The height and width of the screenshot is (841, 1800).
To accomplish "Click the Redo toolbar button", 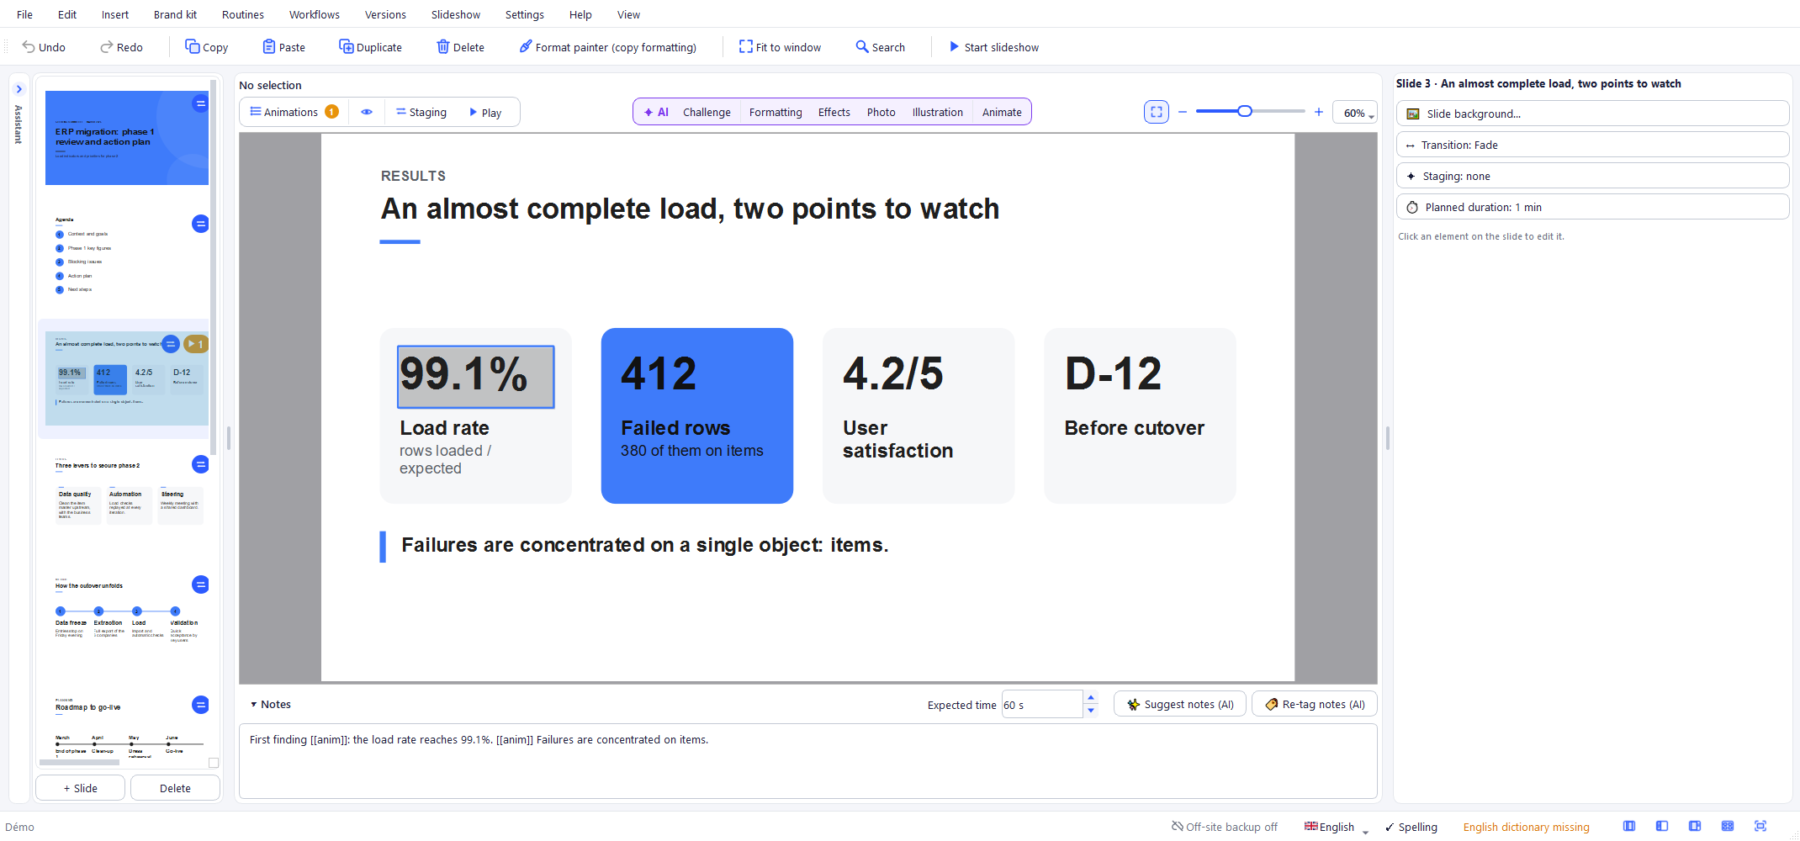I will [121, 47].
